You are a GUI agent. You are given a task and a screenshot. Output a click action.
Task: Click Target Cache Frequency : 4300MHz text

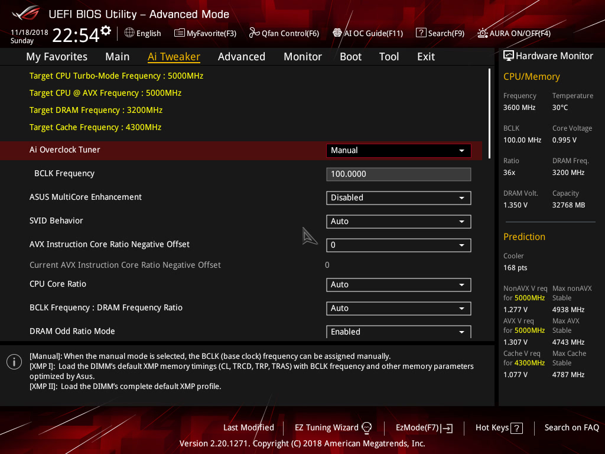coord(95,127)
